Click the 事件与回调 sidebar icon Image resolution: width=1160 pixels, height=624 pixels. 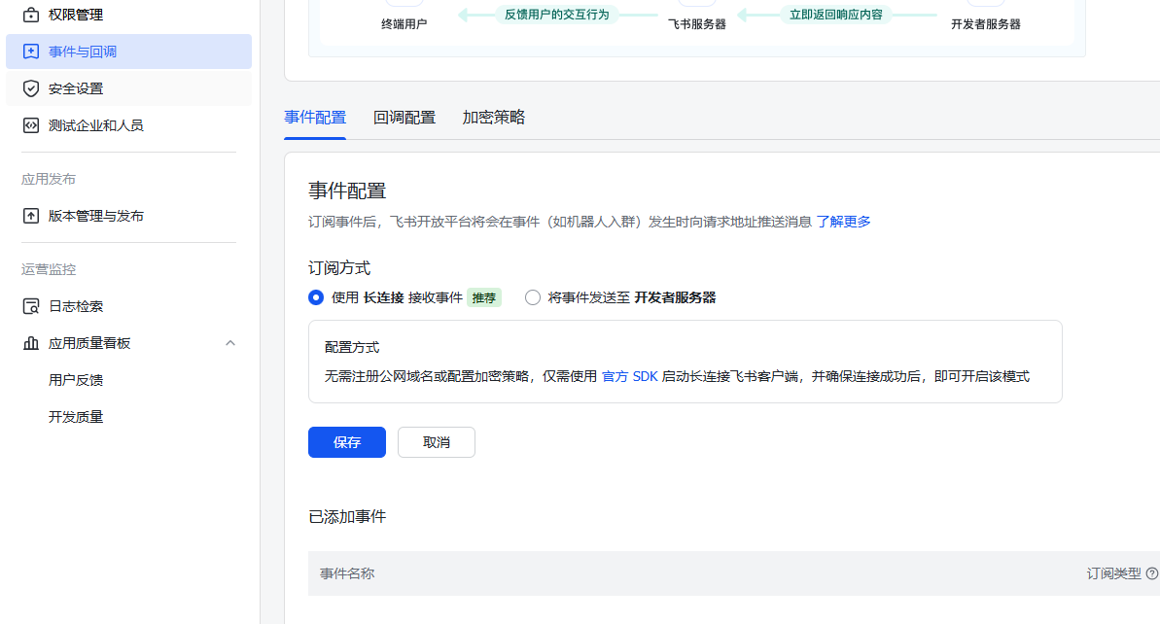[x=31, y=52]
